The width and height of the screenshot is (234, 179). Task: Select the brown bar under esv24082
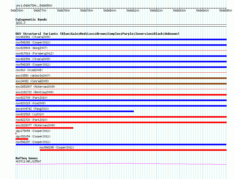pos(121,84)
